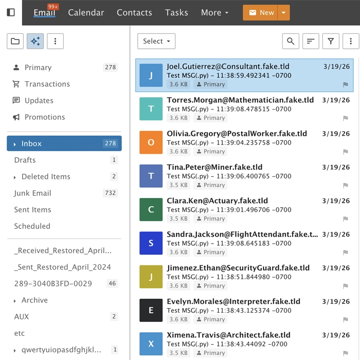Open _Sent_Restored_April_2024 folder
This screenshot has width=360, height=360.
(x=64, y=267)
